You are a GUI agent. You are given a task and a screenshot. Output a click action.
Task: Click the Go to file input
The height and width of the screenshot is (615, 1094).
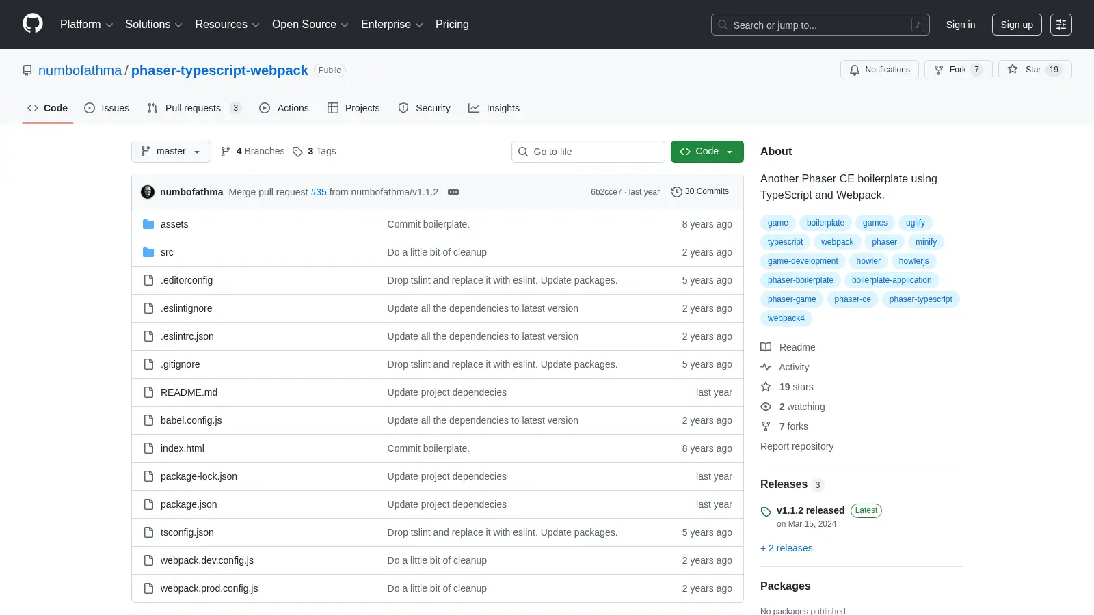pos(588,152)
